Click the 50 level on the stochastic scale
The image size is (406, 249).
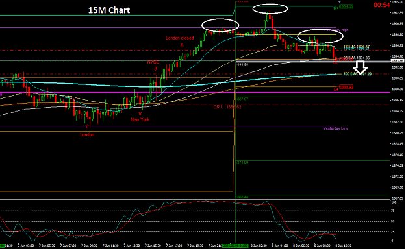tap(393, 222)
